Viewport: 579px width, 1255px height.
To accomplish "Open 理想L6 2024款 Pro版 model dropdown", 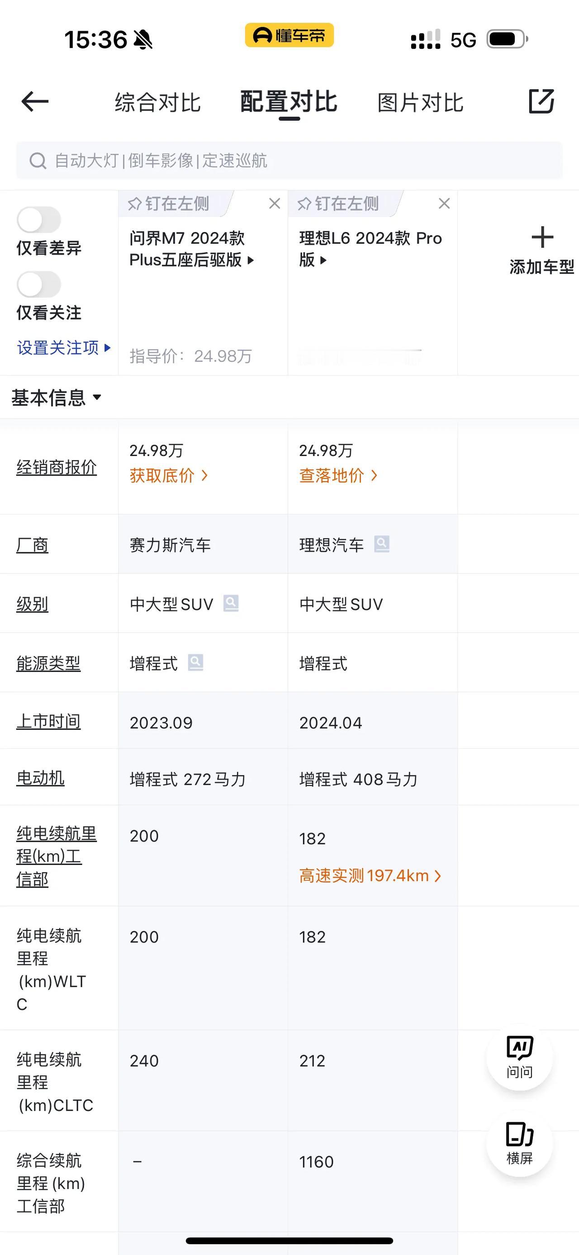I will point(370,249).
